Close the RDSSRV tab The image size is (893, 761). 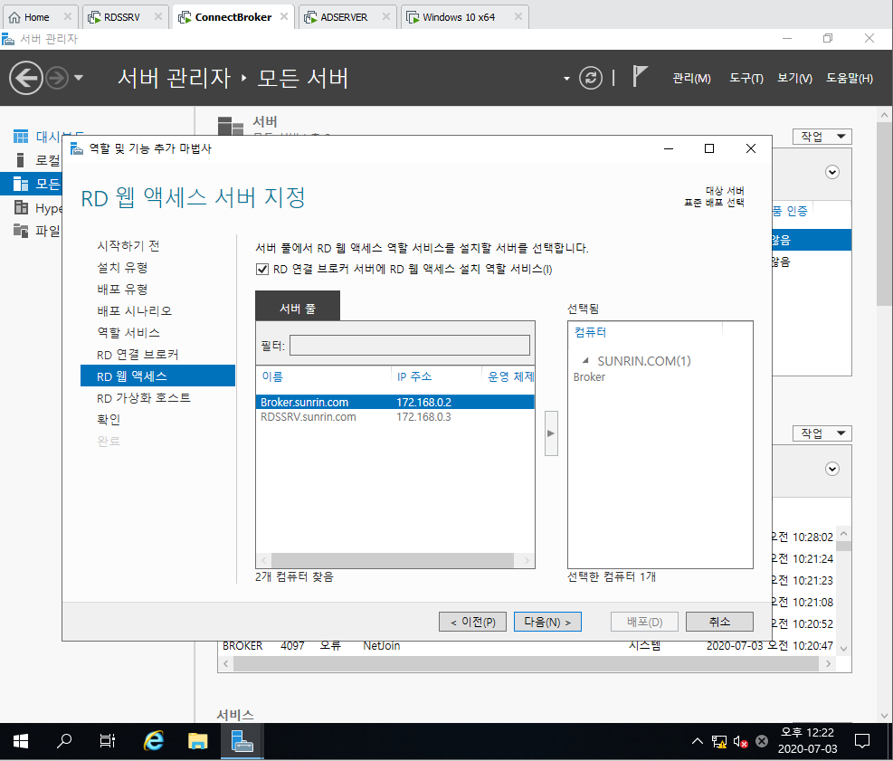click(158, 16)
